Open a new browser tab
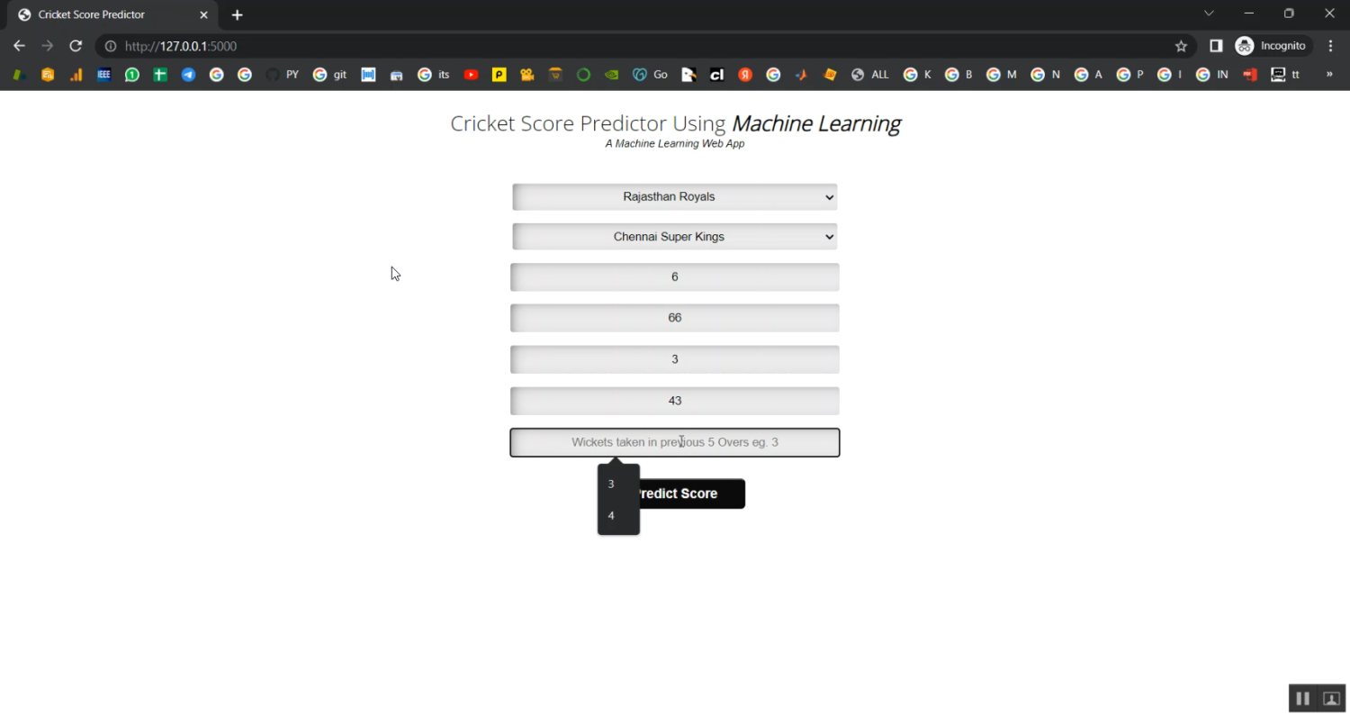The width and height of the screenshot is (1350, 715). (237, 15)
